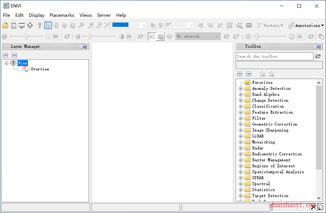Open the Server menu
This screenshot has height=213, width=326.
pos(104,15)
